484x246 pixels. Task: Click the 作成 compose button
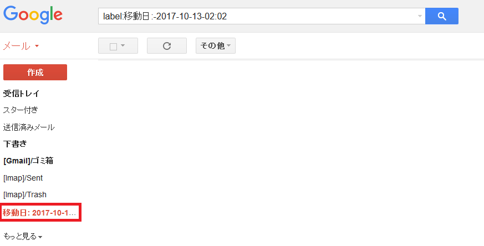point(35,72)
